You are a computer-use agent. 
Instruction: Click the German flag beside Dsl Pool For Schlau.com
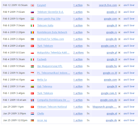tap(32, 39)
